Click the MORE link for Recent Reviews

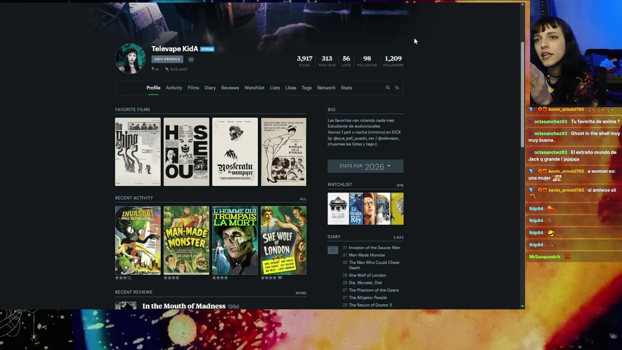[301, 293]
